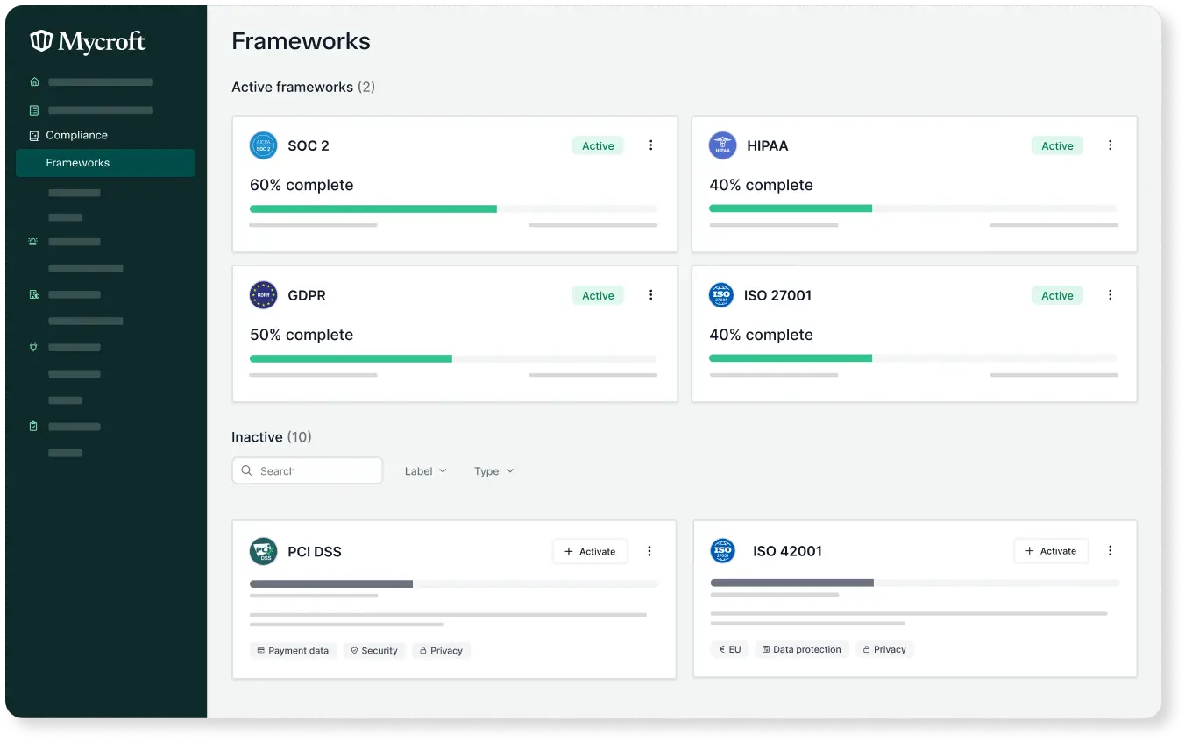Image resolution: width=1185 pixels, height=742 pixels.
Task: Click the HIPAA Active badge
Action: point(1057,146)
